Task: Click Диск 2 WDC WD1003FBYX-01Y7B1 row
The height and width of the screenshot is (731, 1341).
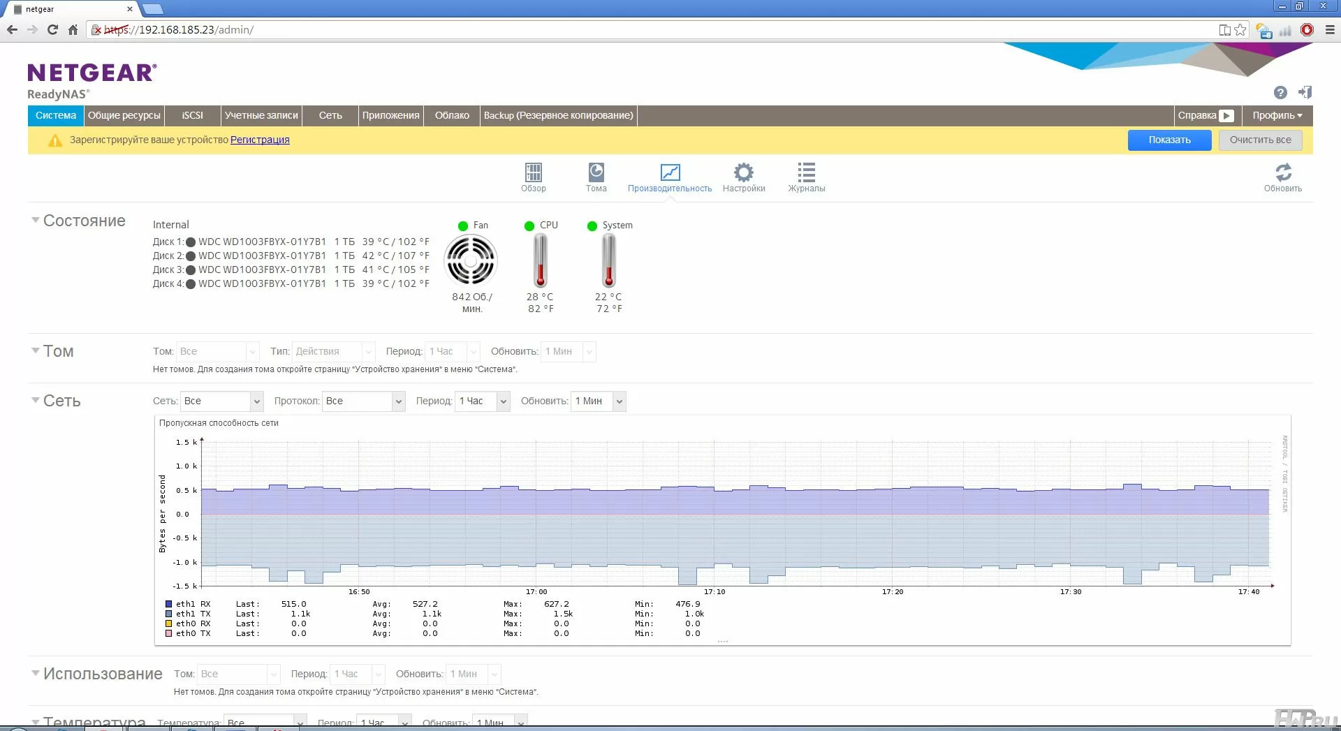Action: [x=291, y=256]
